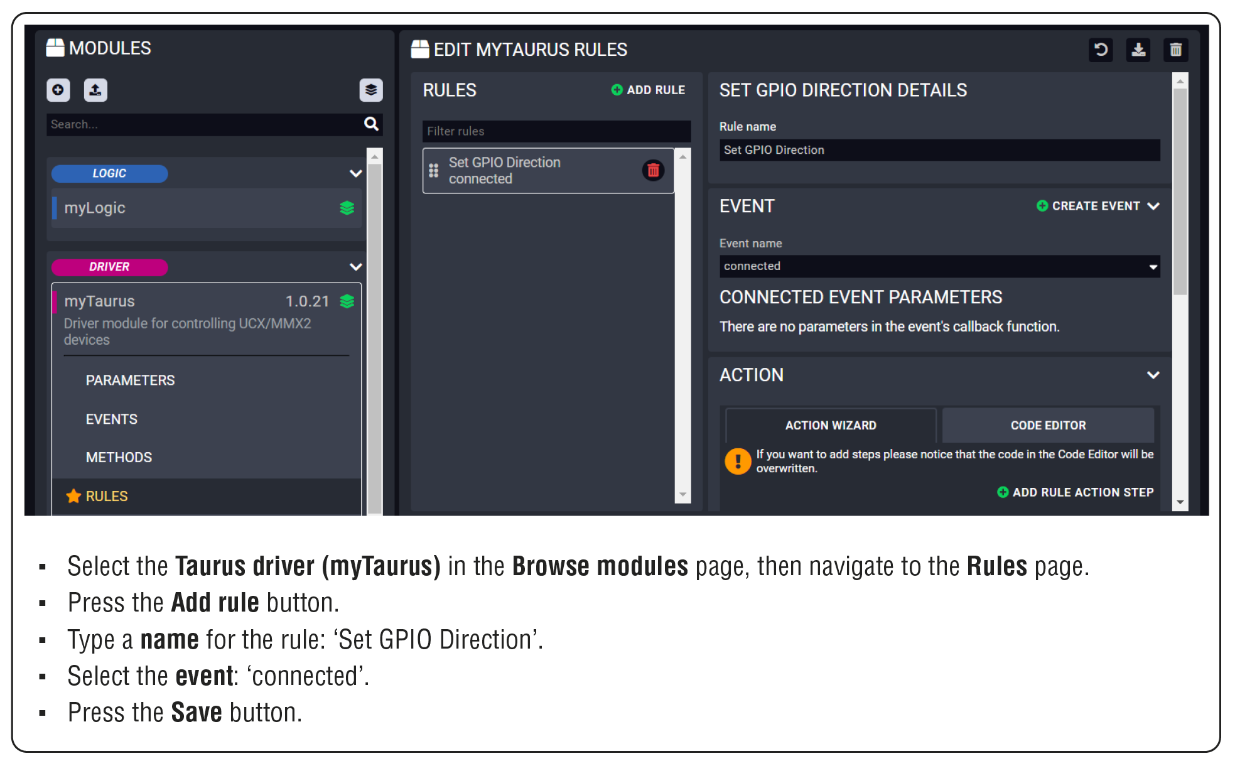The height and width of the screenshot is (766, 1235).
Task: Click the layers icon in Modules toolbar
Action: (370, 90)
